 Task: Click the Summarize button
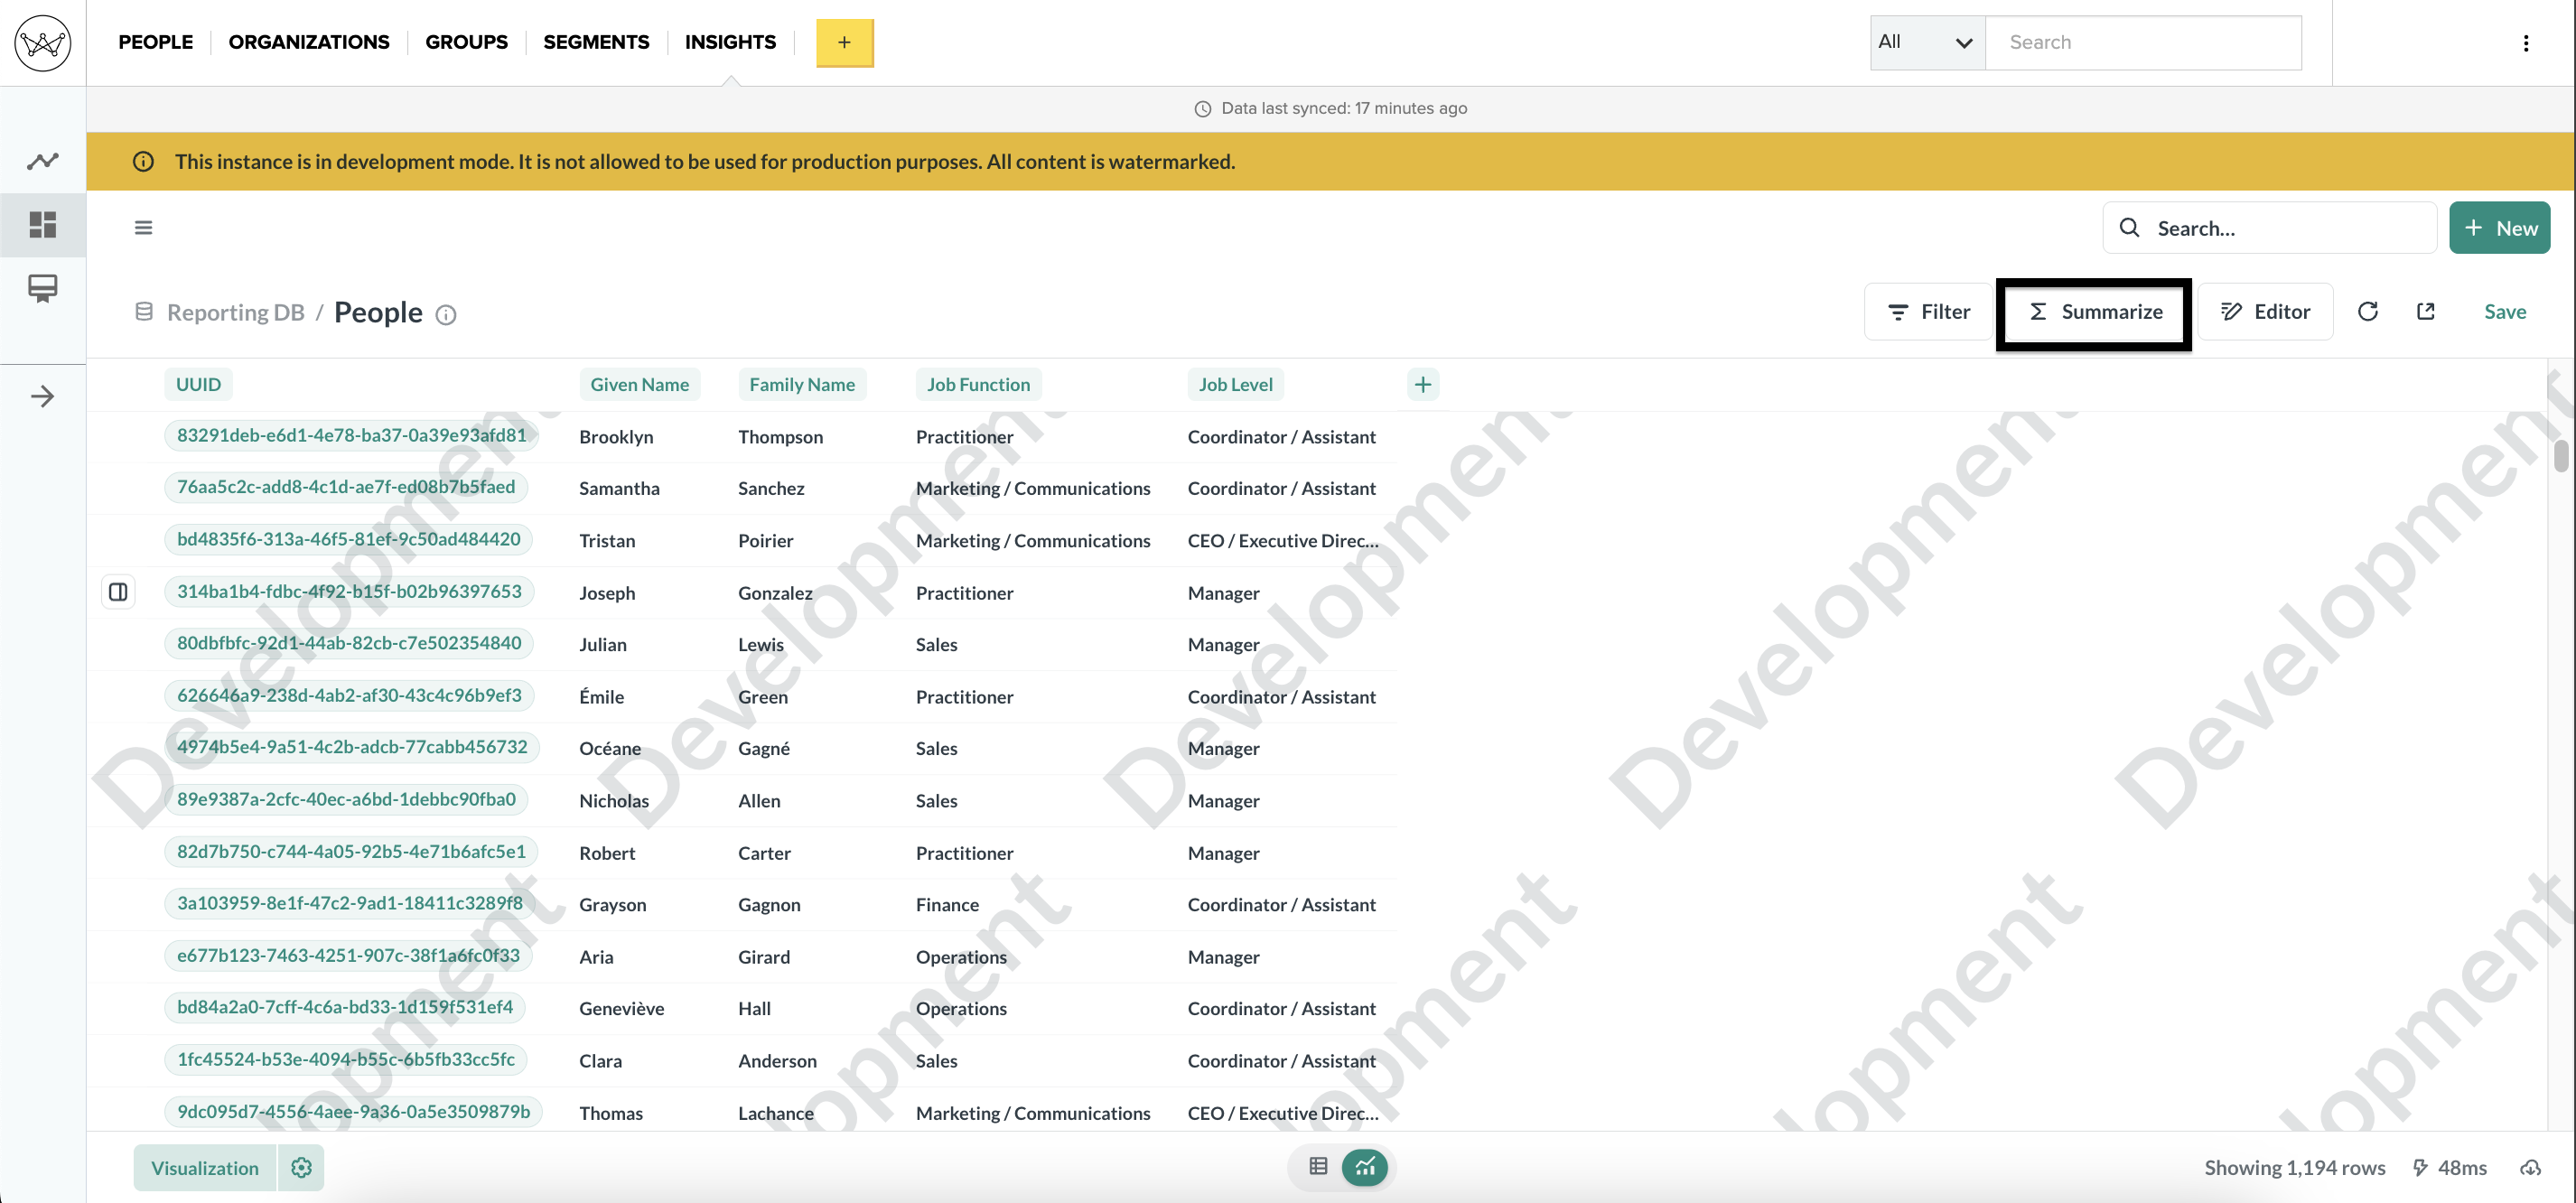coord(2094,312)
